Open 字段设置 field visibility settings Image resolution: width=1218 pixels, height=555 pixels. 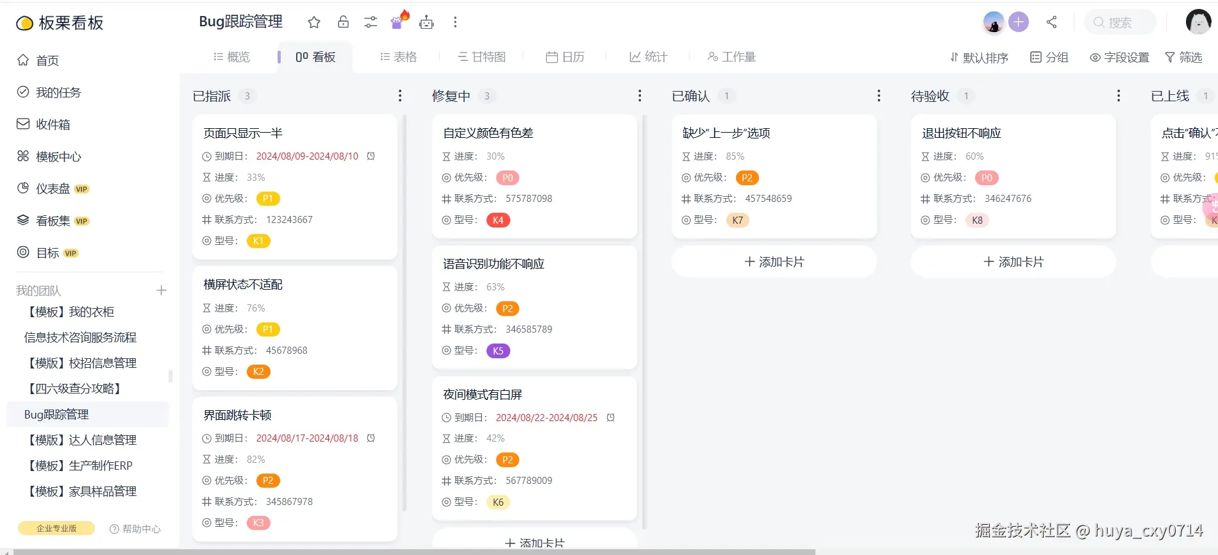pyautogui.click(x=1120, y=58)
